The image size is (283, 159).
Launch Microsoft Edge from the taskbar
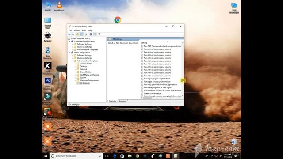click(x=115, y=156)
